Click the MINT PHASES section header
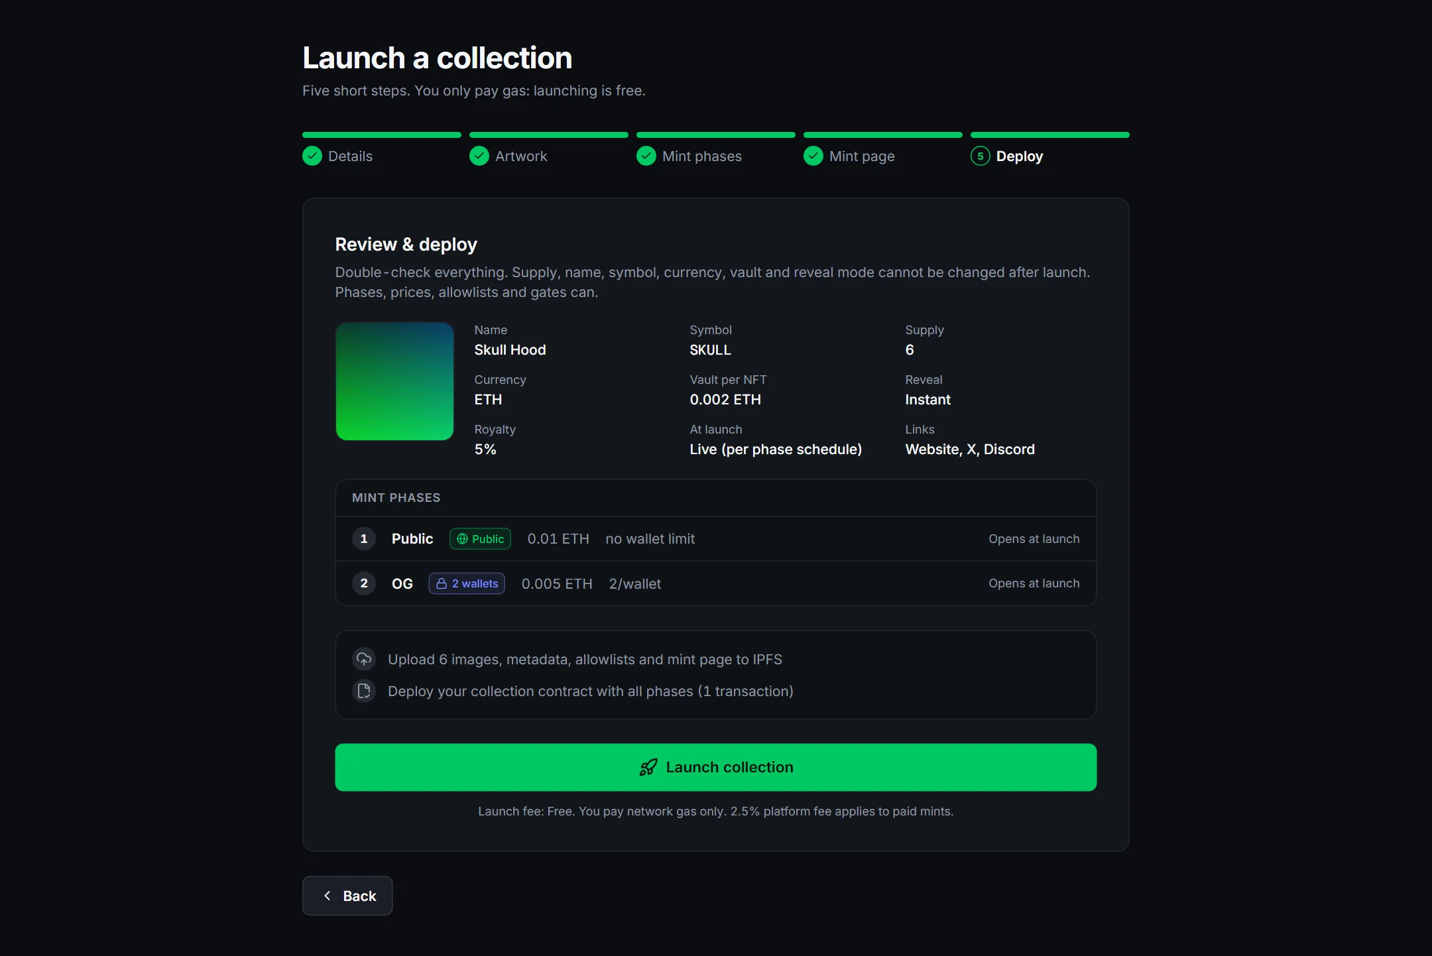Image resolution: width=1432 pixels, height=956 pixels. [396, 498]
